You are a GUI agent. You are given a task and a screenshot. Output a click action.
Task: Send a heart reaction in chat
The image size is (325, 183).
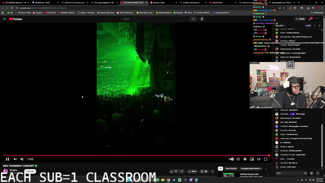318,173
